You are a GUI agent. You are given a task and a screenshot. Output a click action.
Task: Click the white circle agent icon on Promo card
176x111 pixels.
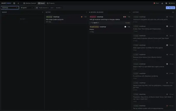click(125, 27)
